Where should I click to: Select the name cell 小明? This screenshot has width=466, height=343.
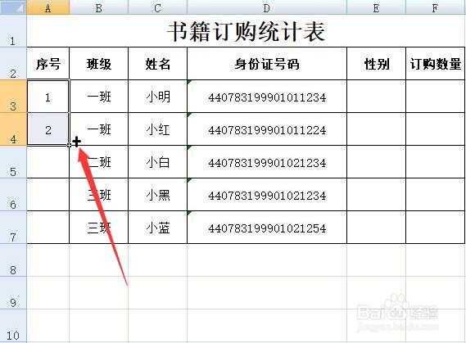157,97
